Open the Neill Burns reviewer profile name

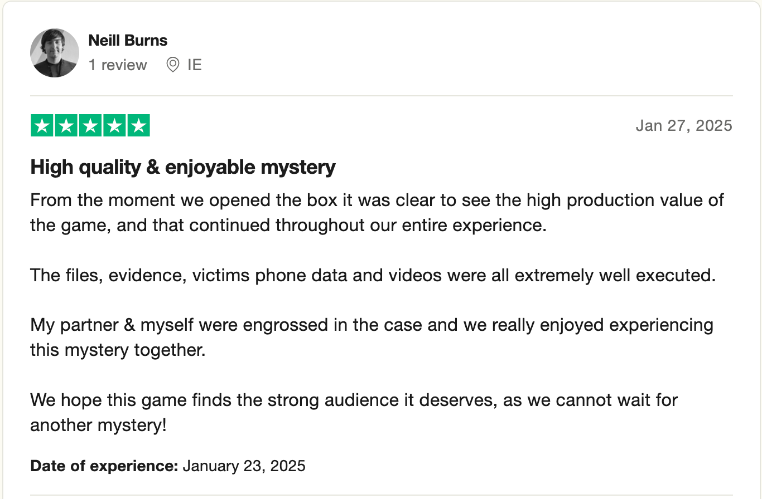128,40
